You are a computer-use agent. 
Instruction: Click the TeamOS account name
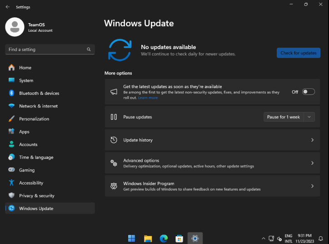coord(36,24)
